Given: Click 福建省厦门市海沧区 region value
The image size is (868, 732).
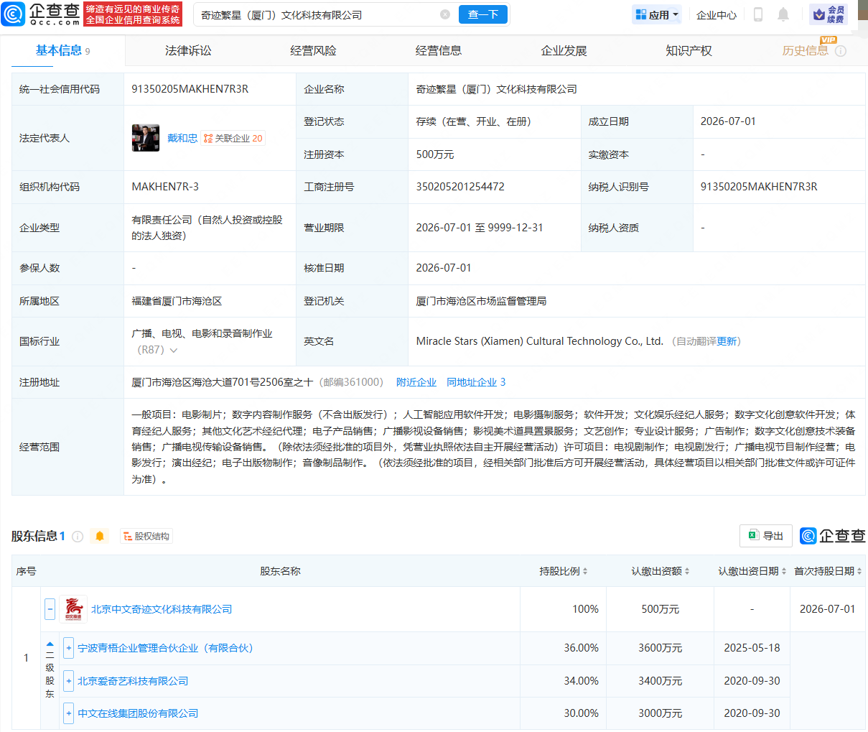Looking at the screenshot, I should pyautogui.click(x=177, y=301).
